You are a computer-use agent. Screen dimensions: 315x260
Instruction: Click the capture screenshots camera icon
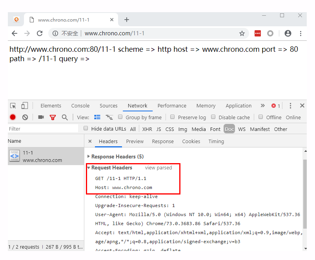coord(41,117)
